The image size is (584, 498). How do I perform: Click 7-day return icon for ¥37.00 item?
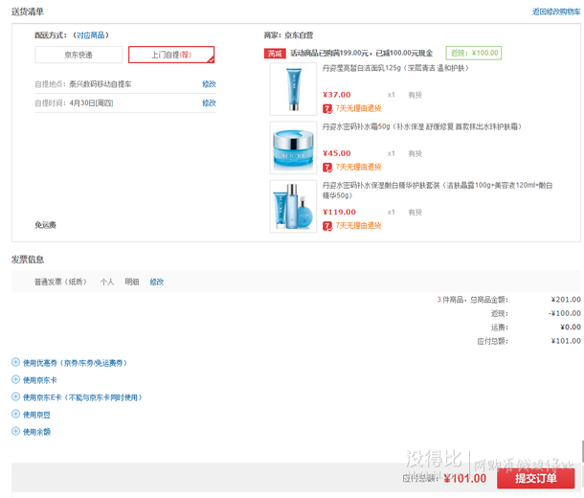327,109
